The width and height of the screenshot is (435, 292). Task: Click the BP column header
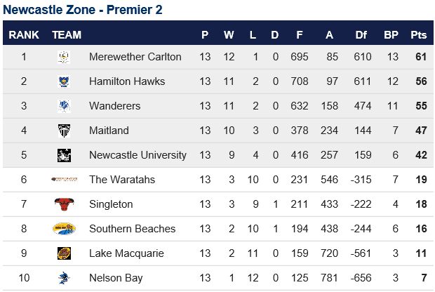tap(391, 35)
